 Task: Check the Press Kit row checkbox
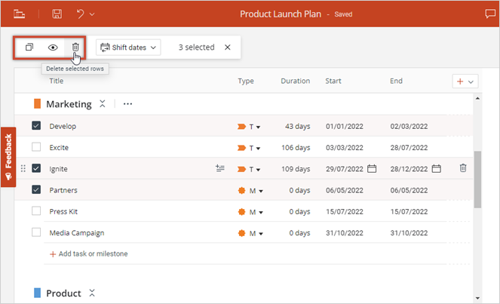36,211
